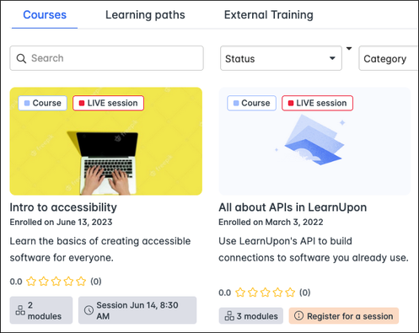Image resolution: width=419 pixels, height=333 pixels.
Task: Open the laptop thumbnail for Intro to accessibility
Action: [106, 141]
